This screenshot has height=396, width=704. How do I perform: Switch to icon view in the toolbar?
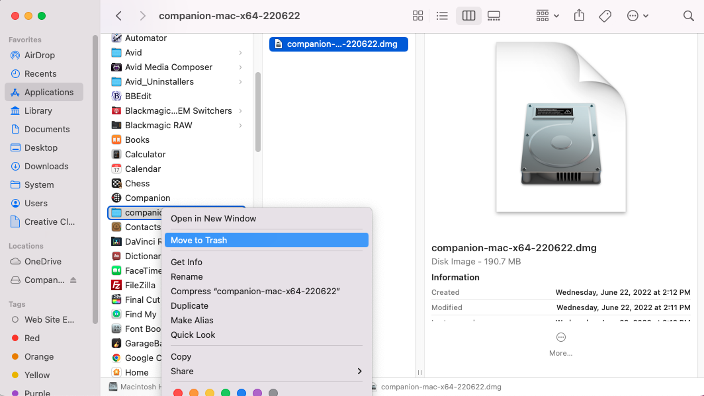point(418,15)
